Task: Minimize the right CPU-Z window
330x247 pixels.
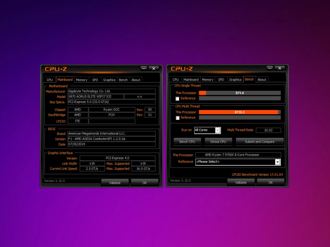Action: click(x=270, y=68)
